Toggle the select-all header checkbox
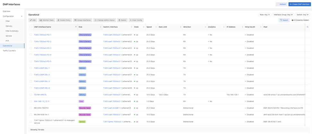The width and height of the screenshot is (312, 134). 31,27
